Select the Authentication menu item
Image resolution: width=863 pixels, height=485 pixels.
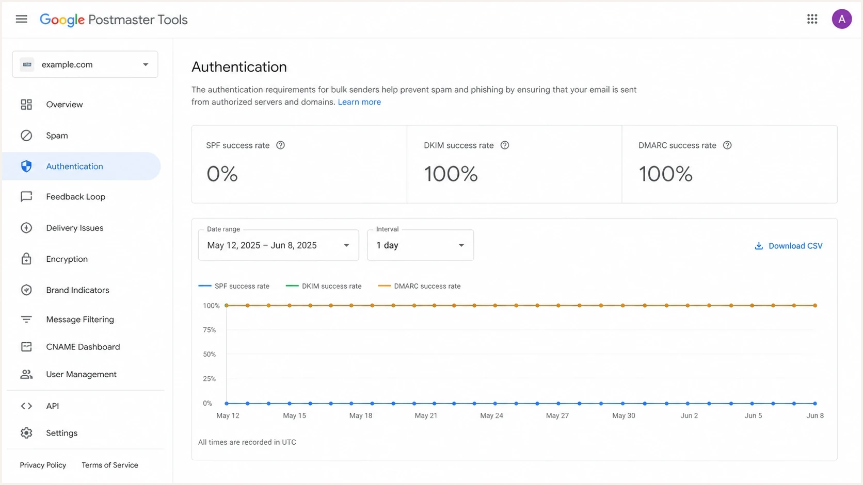pyautogui.click(x=82, y=166)
